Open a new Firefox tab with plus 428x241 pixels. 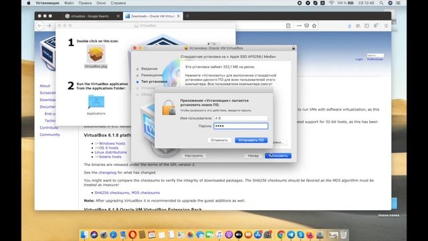click(187, 16)
